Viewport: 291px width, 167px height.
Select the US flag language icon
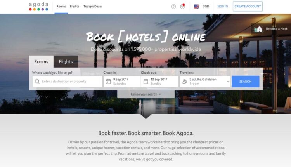[x=197, y=7]
